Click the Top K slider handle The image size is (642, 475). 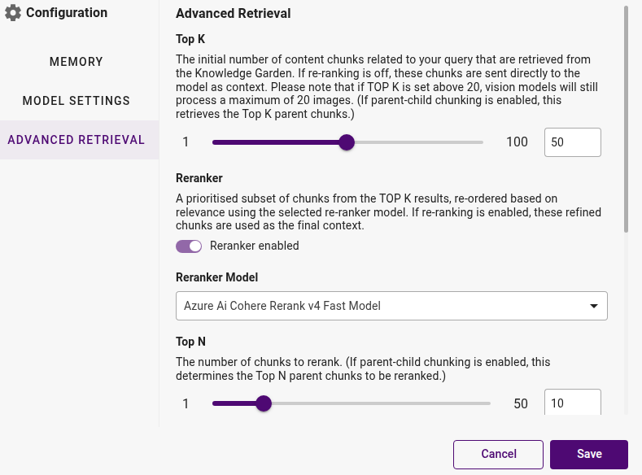click(x=347, y=142)
